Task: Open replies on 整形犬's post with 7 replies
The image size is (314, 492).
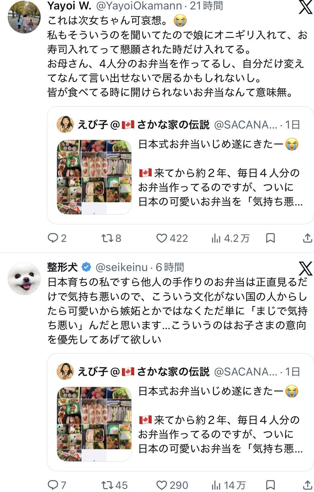Action: (57, 485)
